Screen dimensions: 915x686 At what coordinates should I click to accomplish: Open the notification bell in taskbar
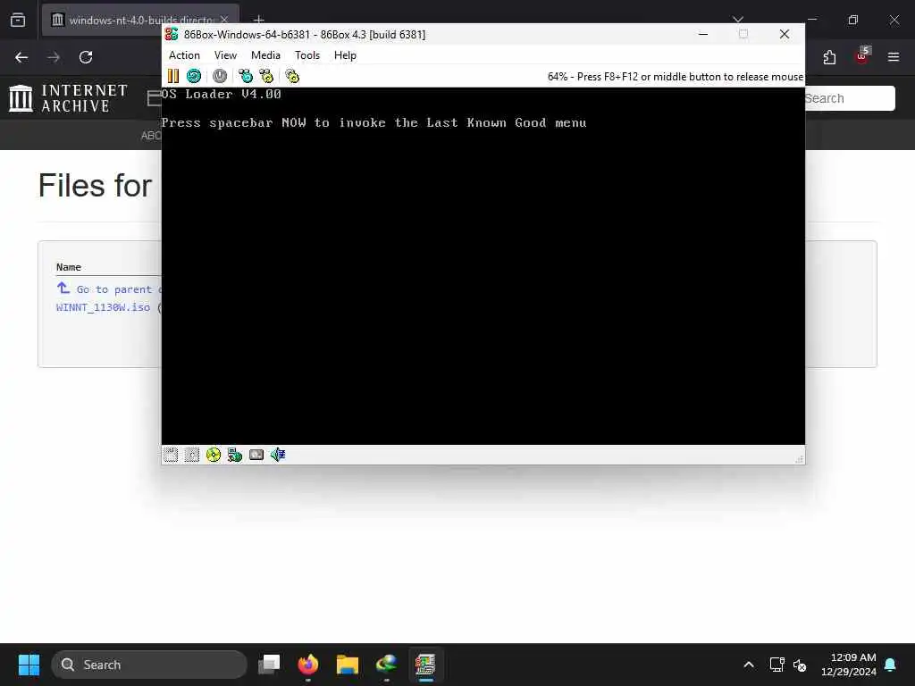891,665
